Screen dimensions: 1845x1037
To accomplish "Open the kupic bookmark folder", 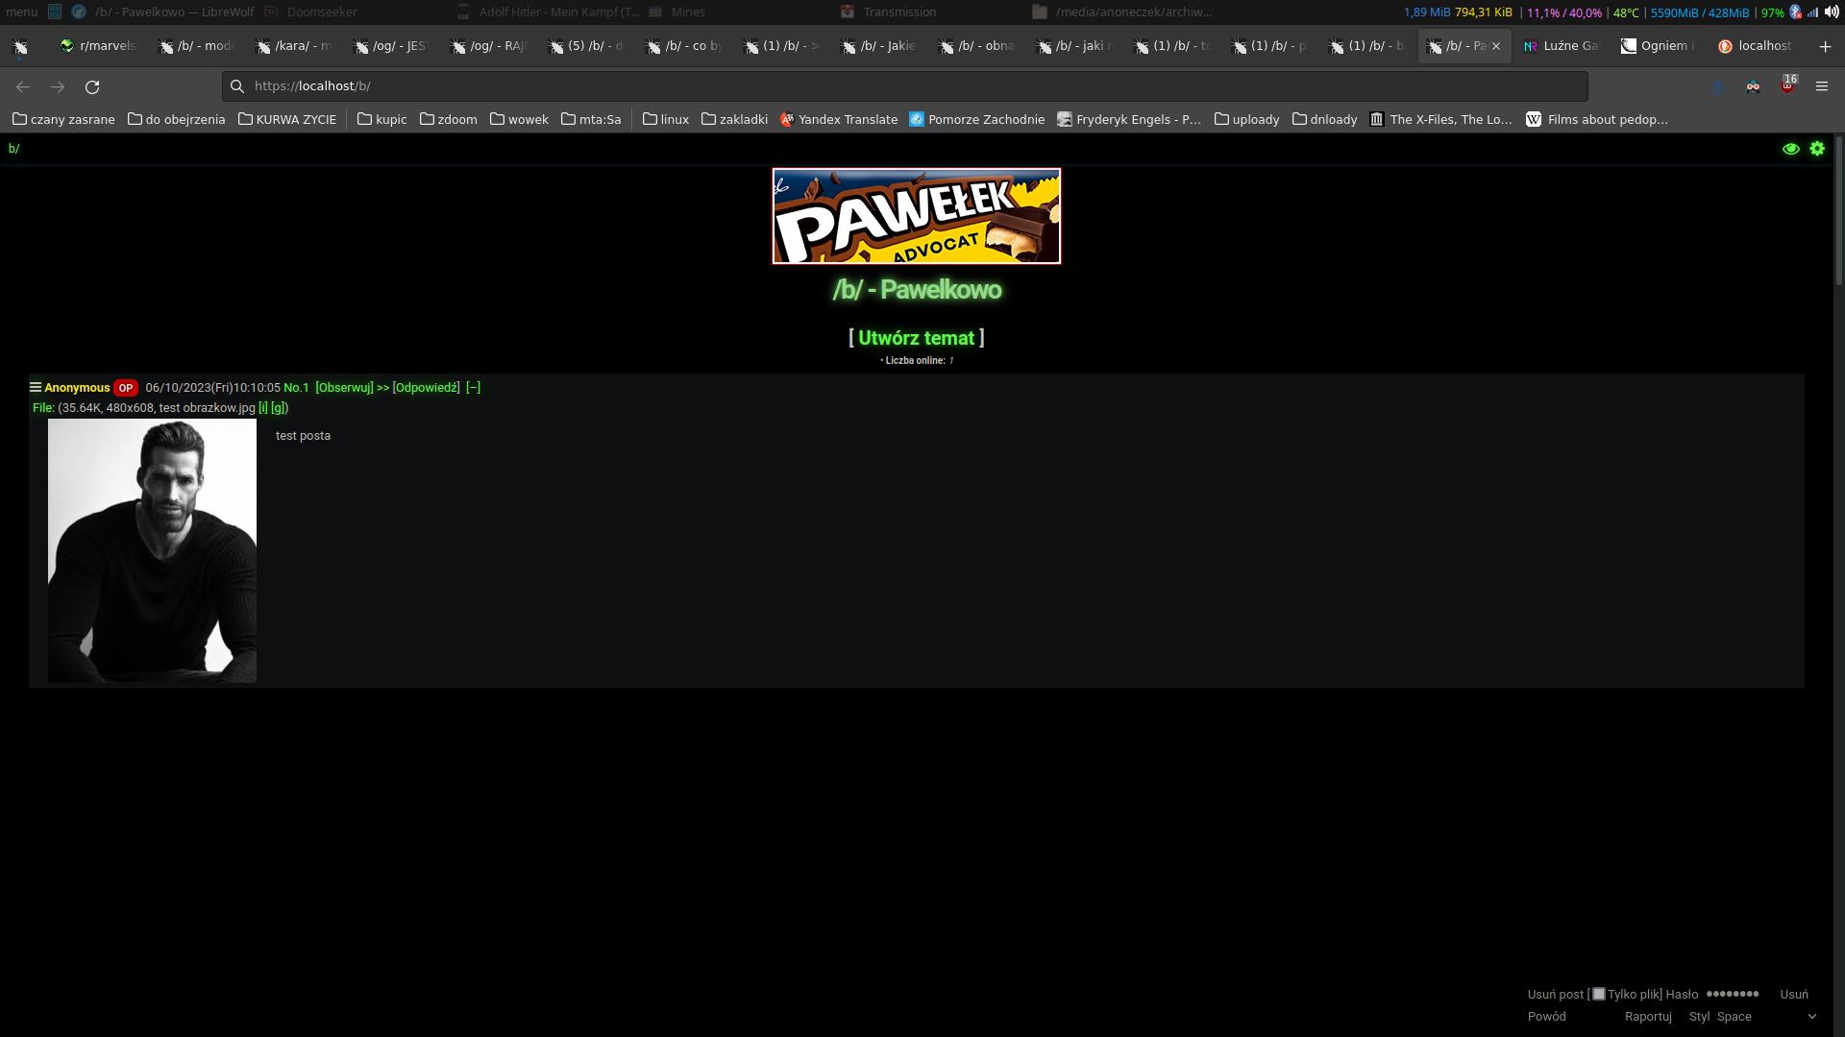I will pyautogui.click(x=382, y=119).
